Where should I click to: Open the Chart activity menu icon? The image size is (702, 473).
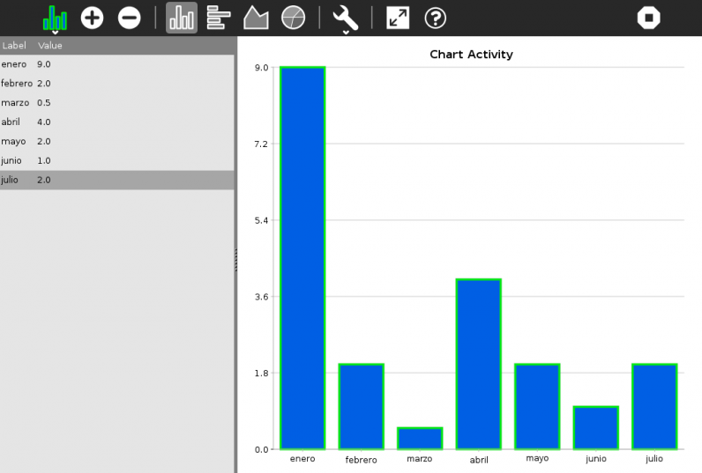pos(55,18)
